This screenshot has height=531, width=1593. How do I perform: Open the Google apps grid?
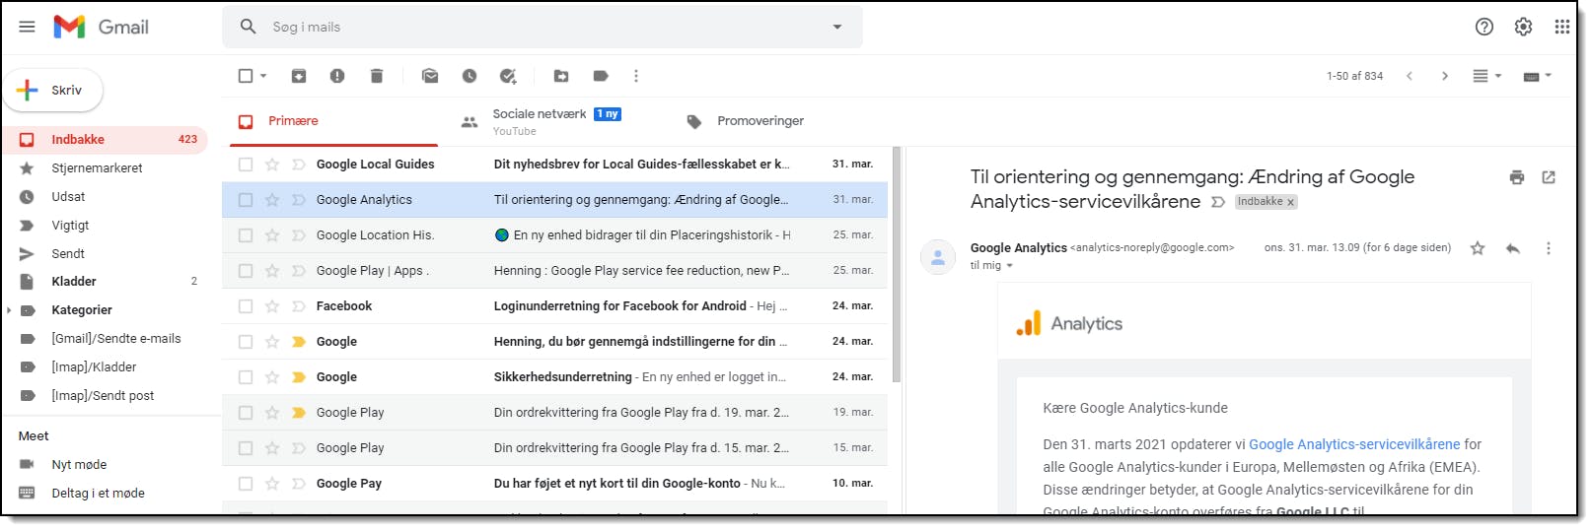click(x=1562, y=27)
